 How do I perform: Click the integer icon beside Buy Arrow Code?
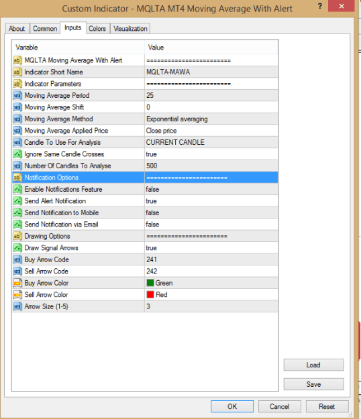tap(17, 259)
